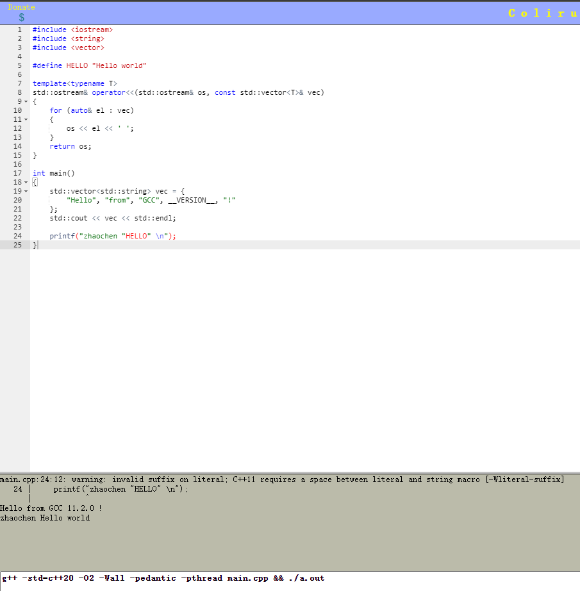
Task: Collapse the operator<< function body fold
Action: click(27, 101)
